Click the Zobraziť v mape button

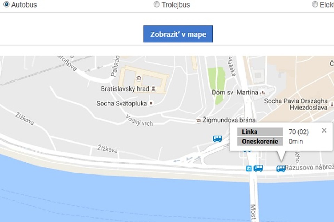178,34
